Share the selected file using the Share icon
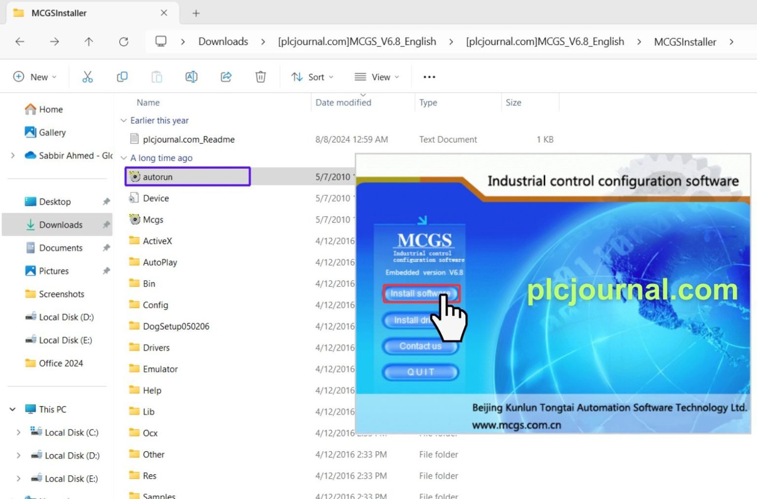Image resolution: width=757 pixels, height=499 pixels. pyautogui.click(x=226, y=76)
